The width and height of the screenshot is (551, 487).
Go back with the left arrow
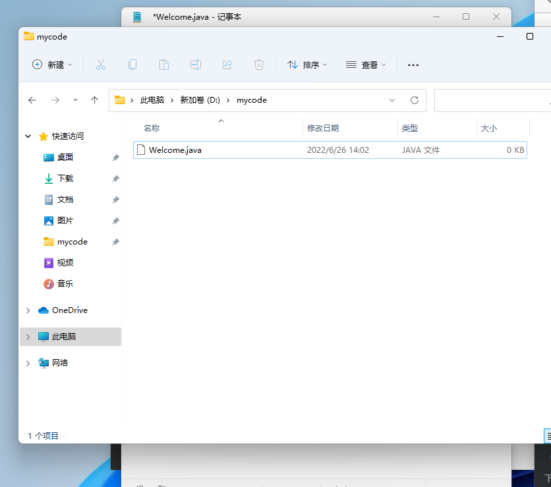coord(32,100)
